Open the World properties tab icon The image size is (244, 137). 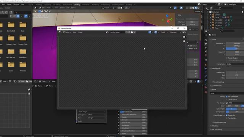point(206,55)
